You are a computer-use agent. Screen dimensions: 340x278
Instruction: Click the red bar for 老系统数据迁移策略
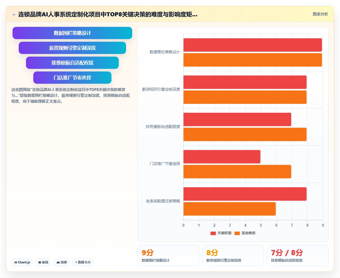click(x=245, y=194)
